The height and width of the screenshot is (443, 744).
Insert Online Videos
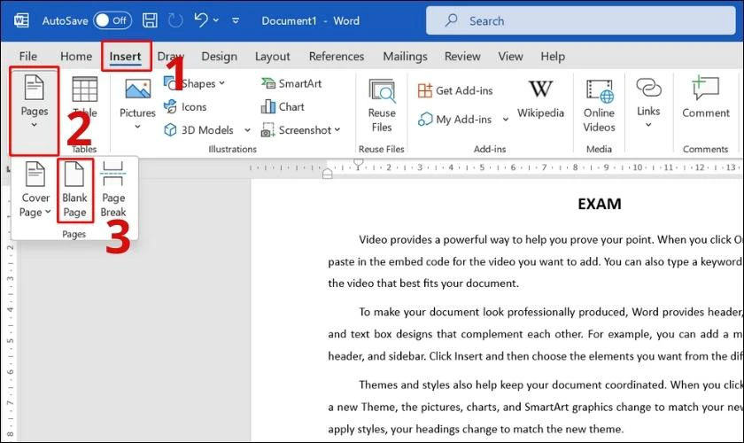(x=599, y=106)
